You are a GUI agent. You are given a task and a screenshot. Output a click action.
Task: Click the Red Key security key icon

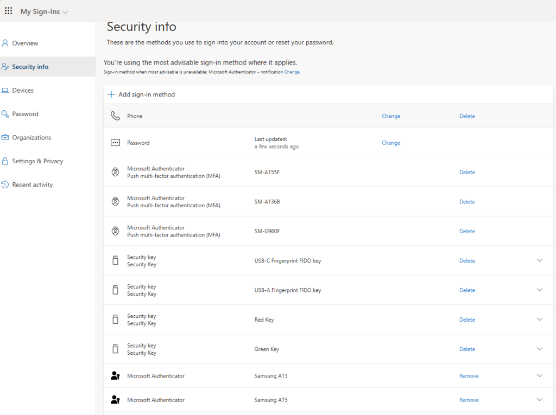click(x=115, y=320)
